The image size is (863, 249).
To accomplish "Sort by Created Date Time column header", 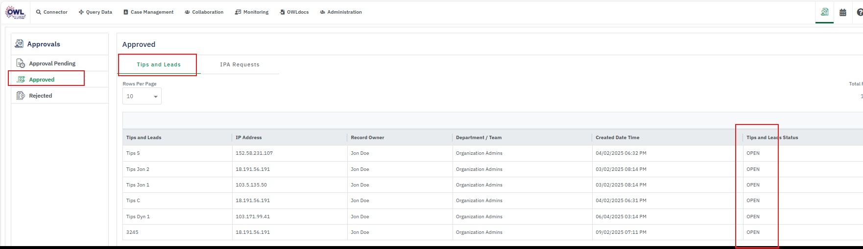I will pos(617,138).
